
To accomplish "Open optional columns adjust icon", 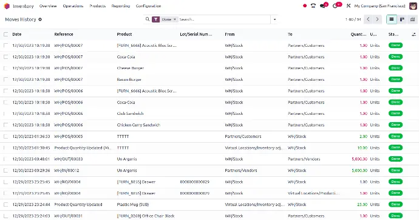I will point(414,34).
